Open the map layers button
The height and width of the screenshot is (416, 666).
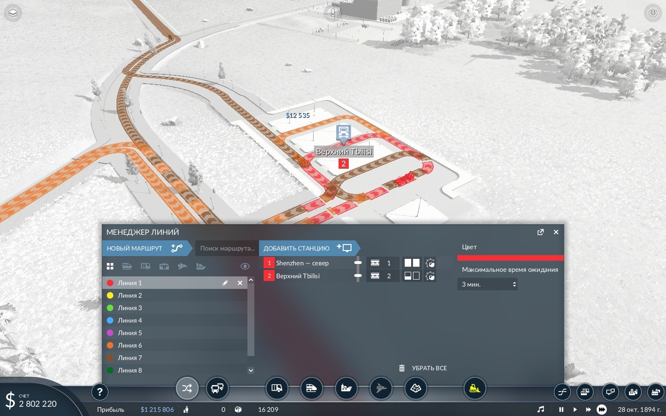(x=13, y=13)
